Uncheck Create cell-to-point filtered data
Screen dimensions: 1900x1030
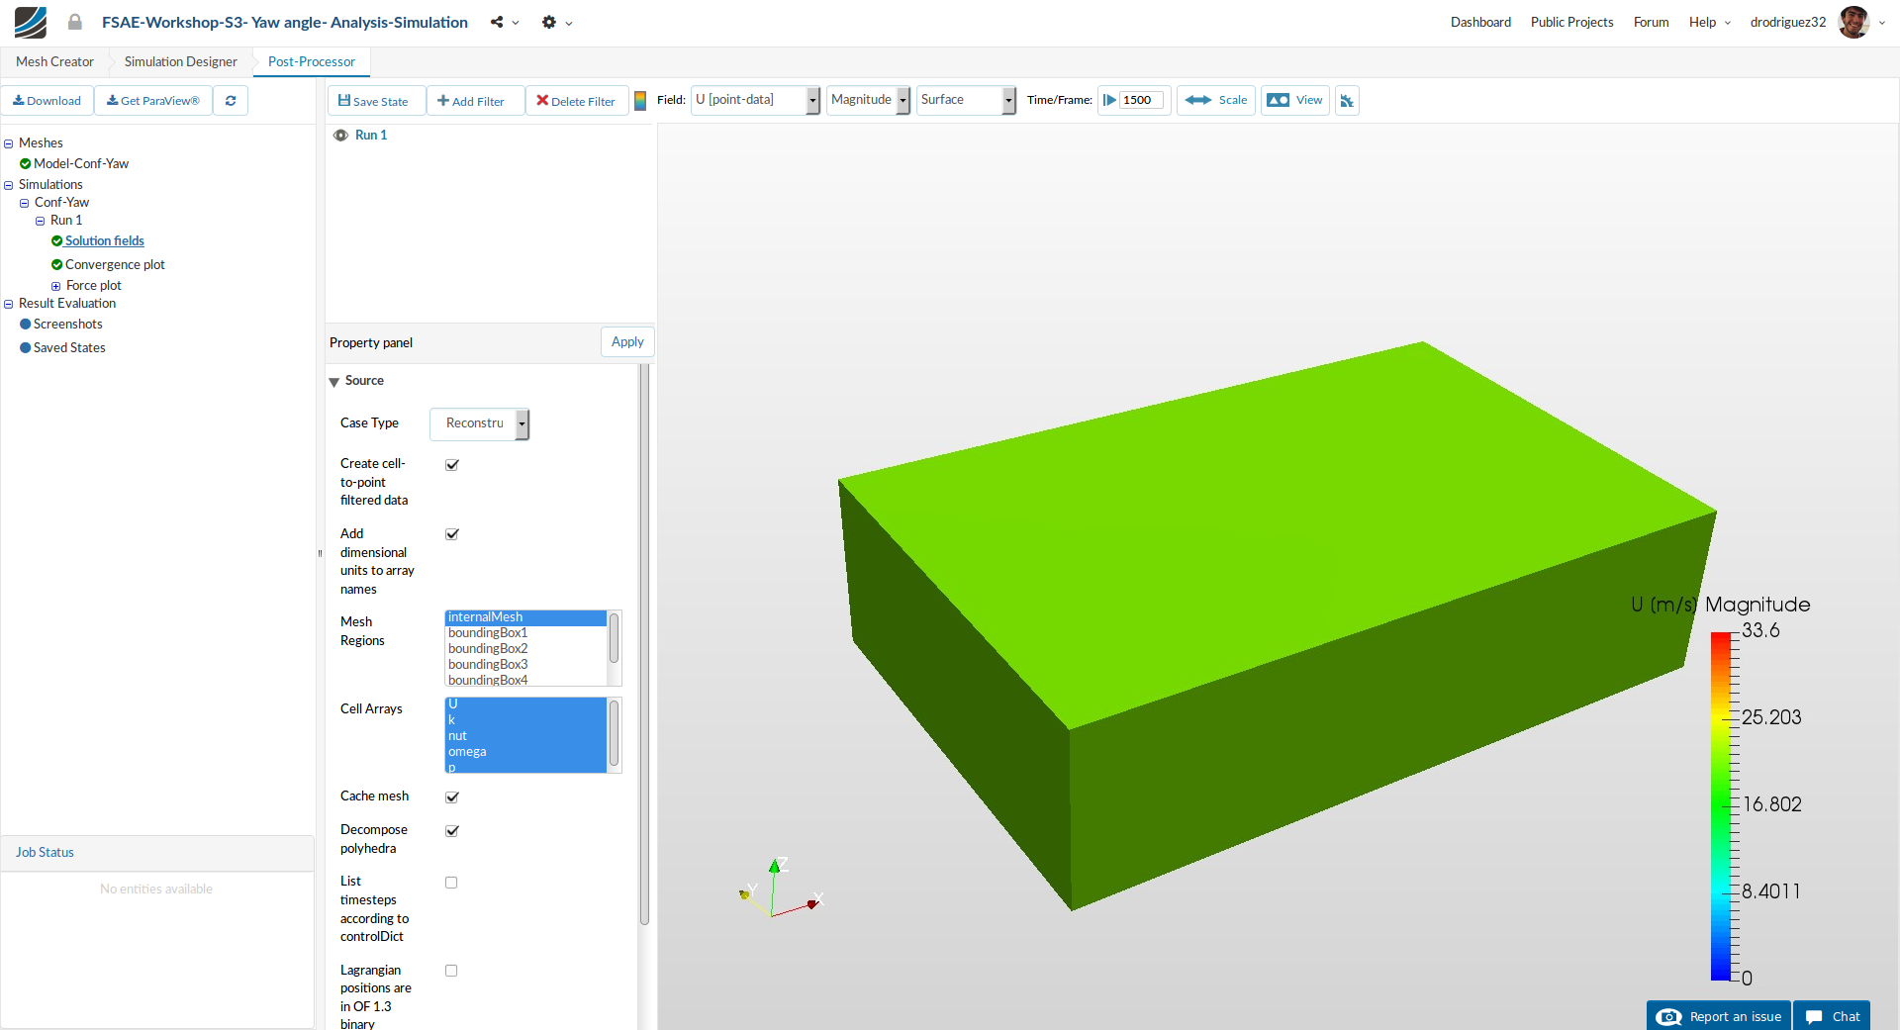[452, 465]
